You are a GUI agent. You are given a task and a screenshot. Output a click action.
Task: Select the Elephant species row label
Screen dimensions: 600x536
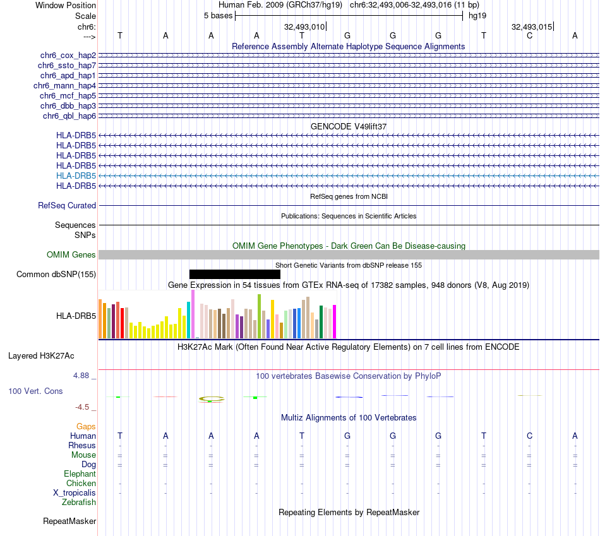coord(80,473)
